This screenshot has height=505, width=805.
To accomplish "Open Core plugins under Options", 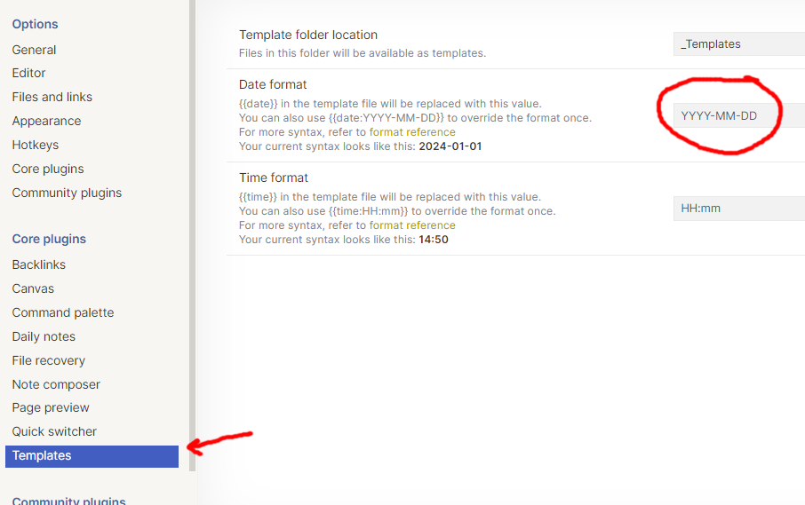I will [x=48, y=169].
